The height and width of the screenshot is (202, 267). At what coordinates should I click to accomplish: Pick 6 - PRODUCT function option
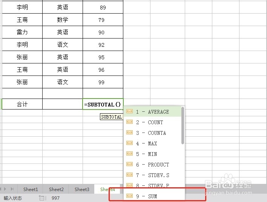click(x=152, y=165)
